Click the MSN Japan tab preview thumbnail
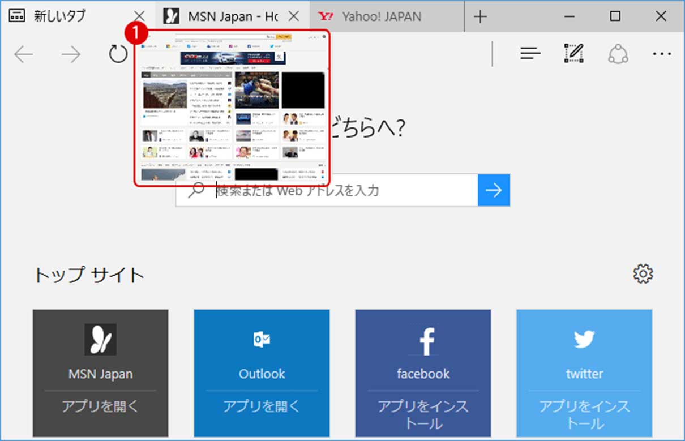The image size is (685, 441). click(x=232, y=108)
